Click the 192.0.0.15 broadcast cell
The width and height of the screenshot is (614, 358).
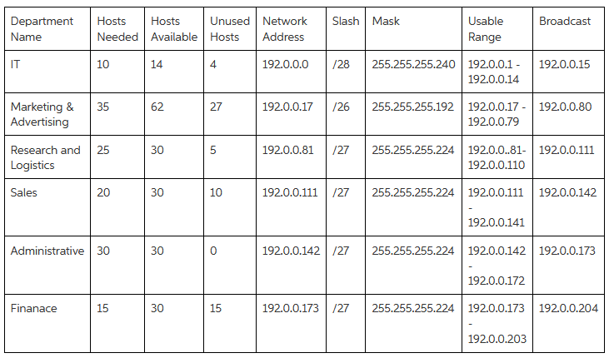click(565, 64)
